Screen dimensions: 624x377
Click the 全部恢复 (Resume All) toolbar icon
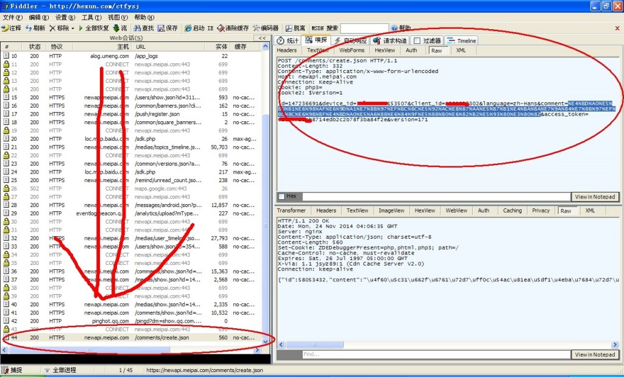(x=80, y=28)
